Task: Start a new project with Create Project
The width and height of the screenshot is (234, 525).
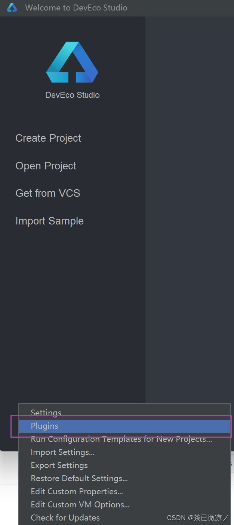Action: coord(48,138)
